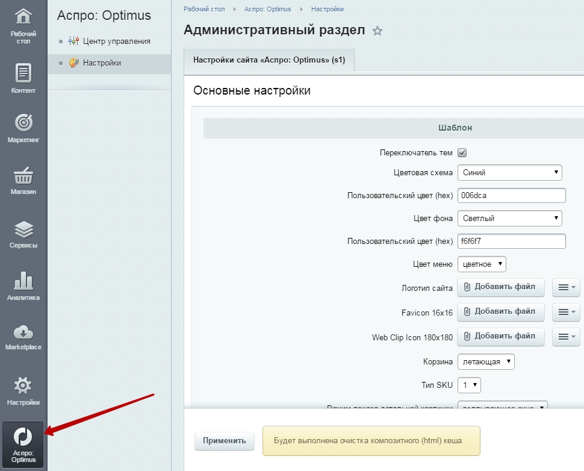Toggle the Переключатель тем checkbox
This screenshot has width=584, height=471.
click(x=462, y=153)
